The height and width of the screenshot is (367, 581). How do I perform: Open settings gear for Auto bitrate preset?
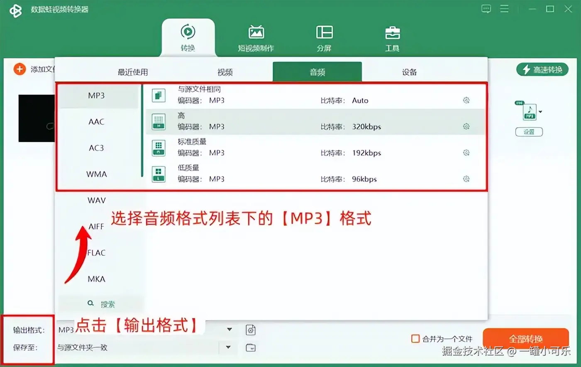point(466,100)
